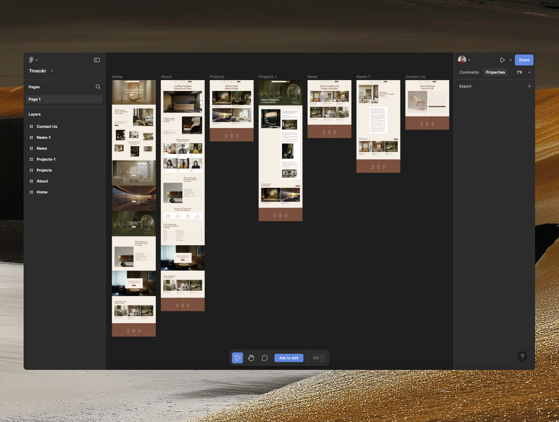This screenshot has width=559, height=422.
Task: Select the Projects-1 frame thumbnail on canvas
Action: (280, 150)
